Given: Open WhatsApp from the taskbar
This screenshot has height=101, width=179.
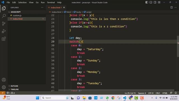Looking at the screenshot, I should pos(107,98).
